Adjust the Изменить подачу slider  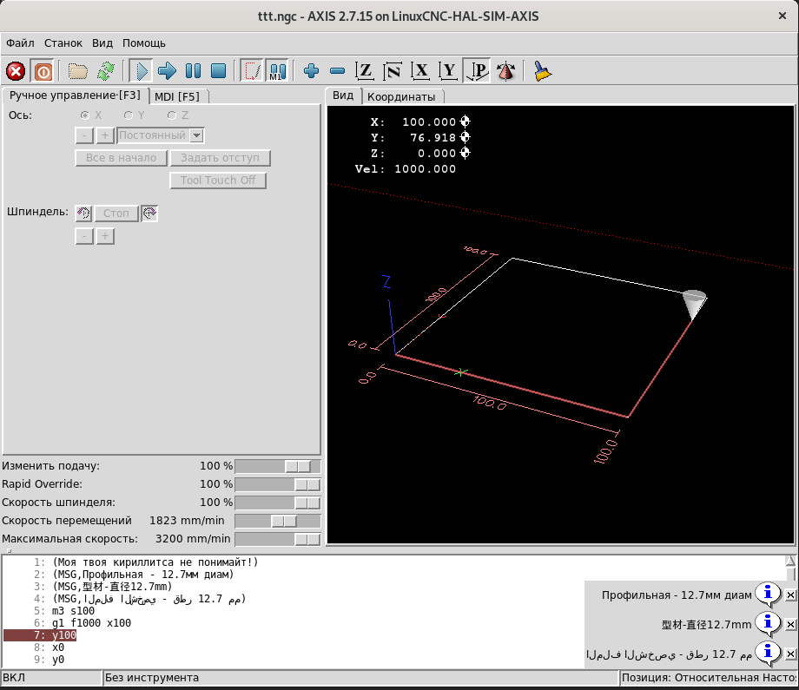tap(298, 466)
